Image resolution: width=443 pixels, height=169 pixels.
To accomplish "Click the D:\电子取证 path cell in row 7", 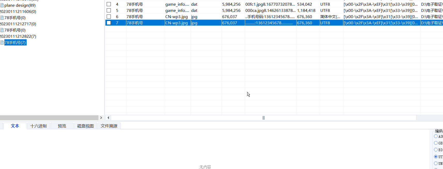I will 432,23.
